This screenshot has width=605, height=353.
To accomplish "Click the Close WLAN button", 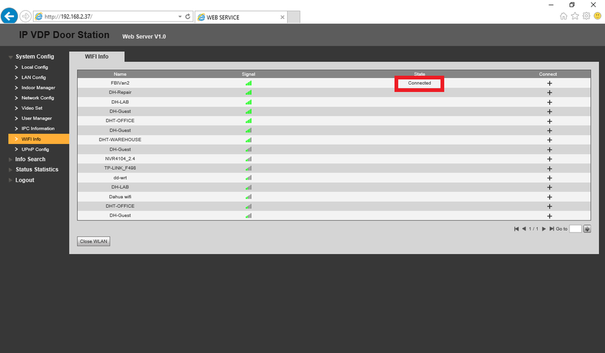I will (93, 241).
